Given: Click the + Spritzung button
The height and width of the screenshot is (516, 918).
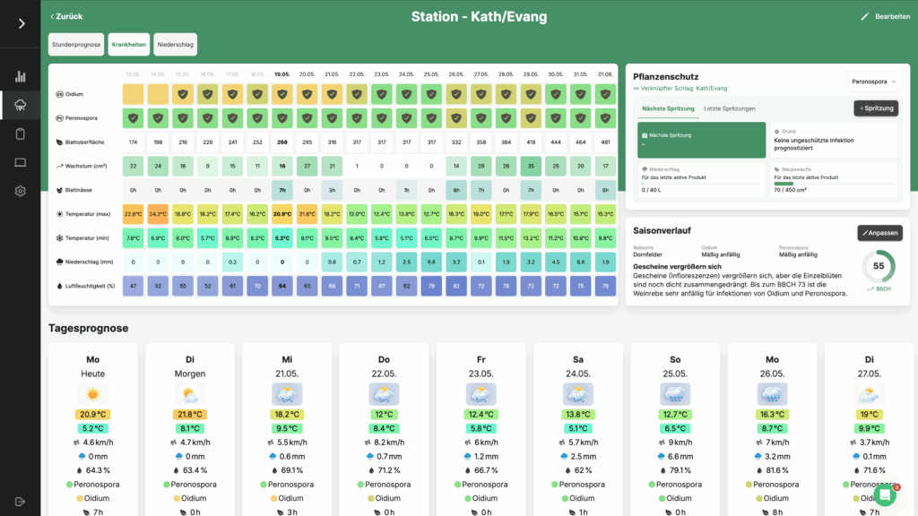Looking at the screenshot, I should click(876, 108).
